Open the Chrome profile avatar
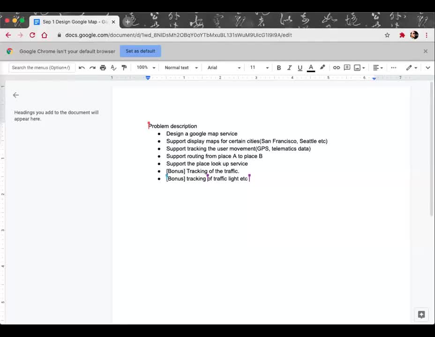 (x=414, y=35)
